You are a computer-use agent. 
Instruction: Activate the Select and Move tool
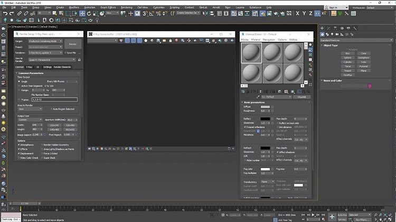click(x=82, y=13)
